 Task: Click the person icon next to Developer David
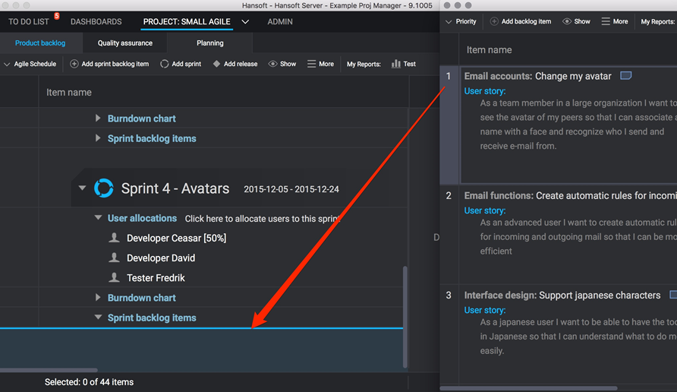pyautogui.click(x=115, y=258)
